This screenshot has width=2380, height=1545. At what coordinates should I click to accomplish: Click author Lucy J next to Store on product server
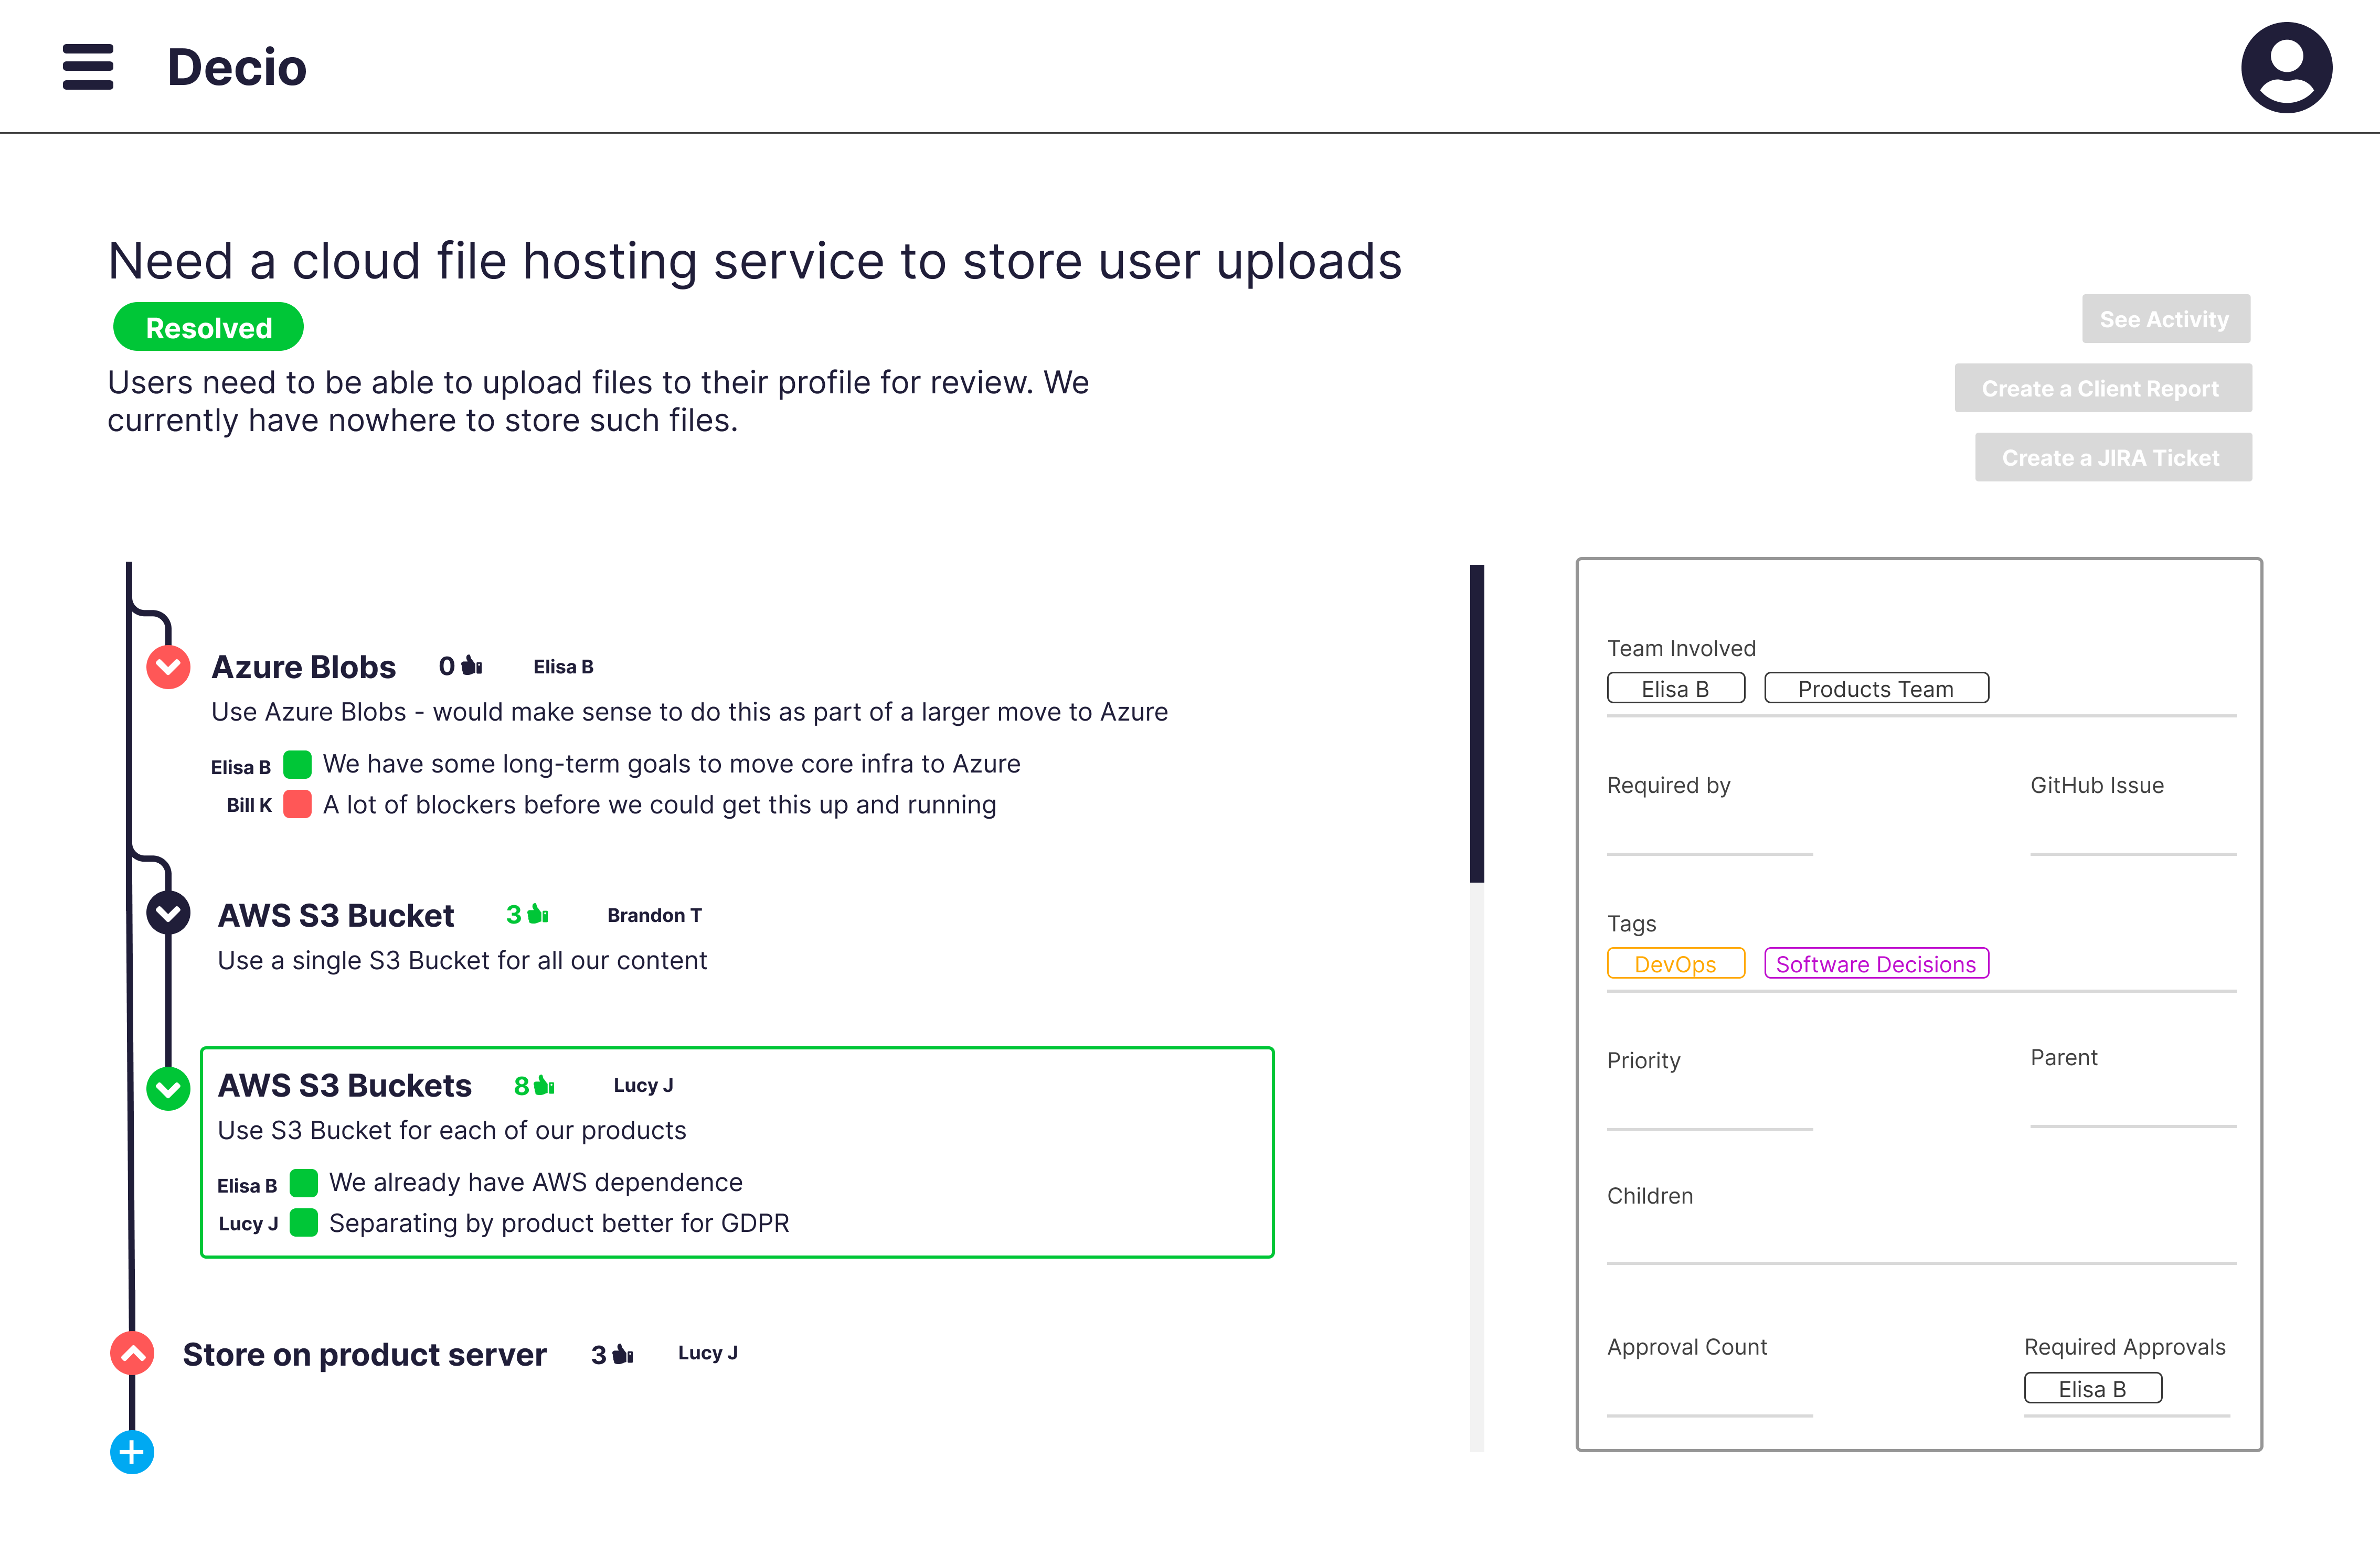[x=708, y=1353]
